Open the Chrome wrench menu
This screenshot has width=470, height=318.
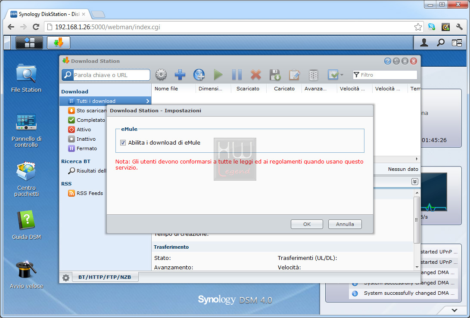click(x=459, y=27)
